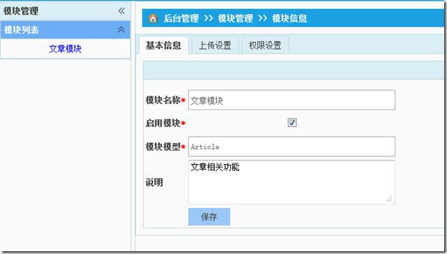The image size is (447, 254).
Task: Click the 启用模块 label
Action: pos(162,124)
